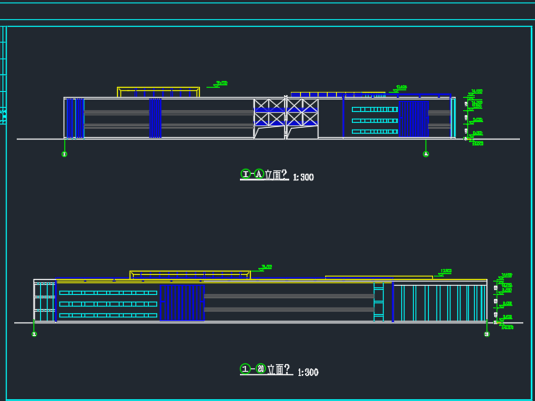Select the green roof level tag above lower yellow frame
535x401 pixels.
pos(266,267)
